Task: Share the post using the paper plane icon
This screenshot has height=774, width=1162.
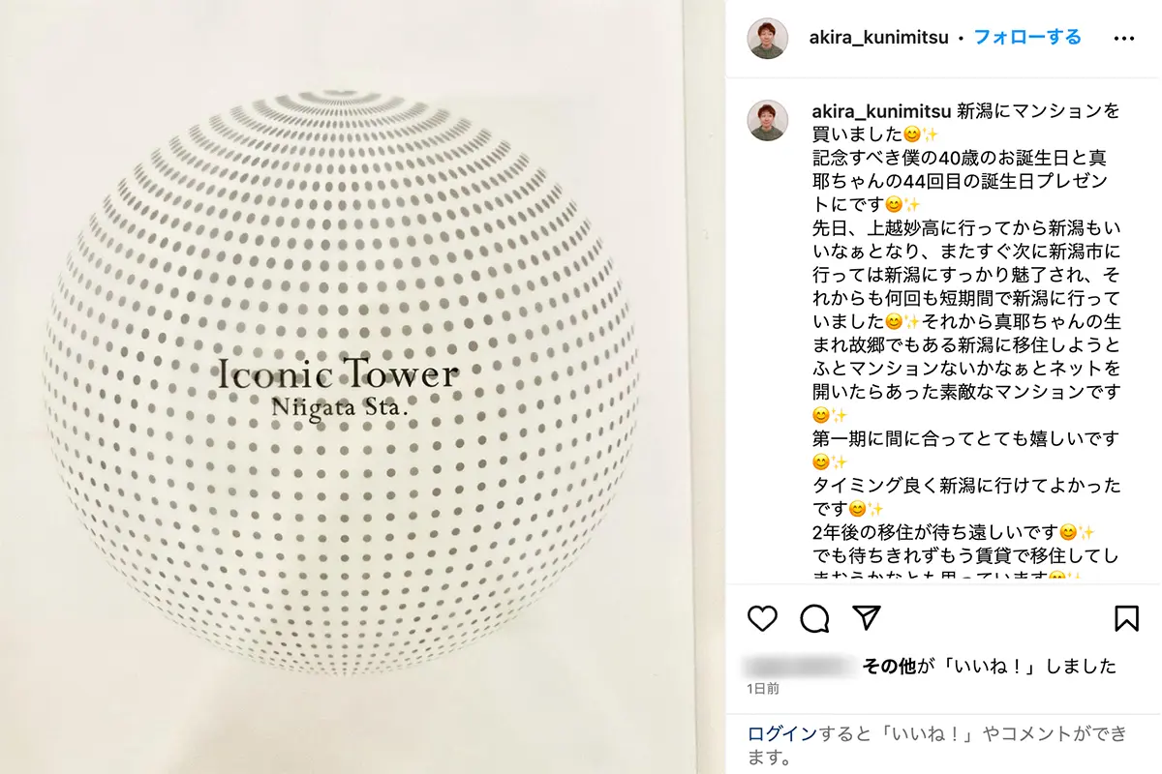Action: 867,617
